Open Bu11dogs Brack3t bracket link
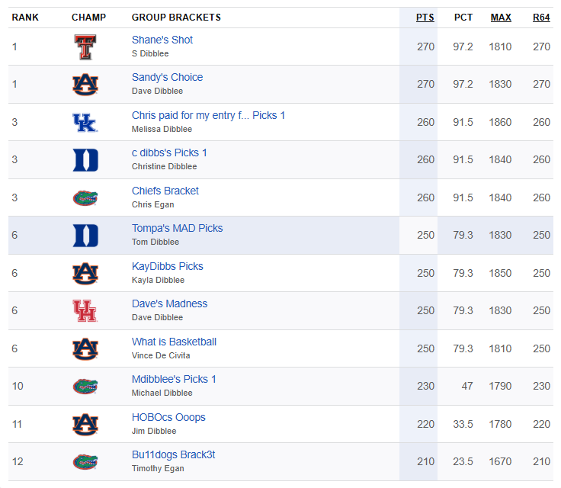 tap(173, 454)
